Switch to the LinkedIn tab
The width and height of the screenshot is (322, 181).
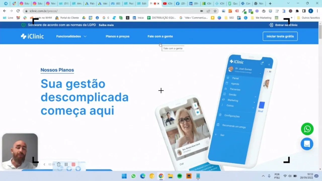click(x=194, y=4)
